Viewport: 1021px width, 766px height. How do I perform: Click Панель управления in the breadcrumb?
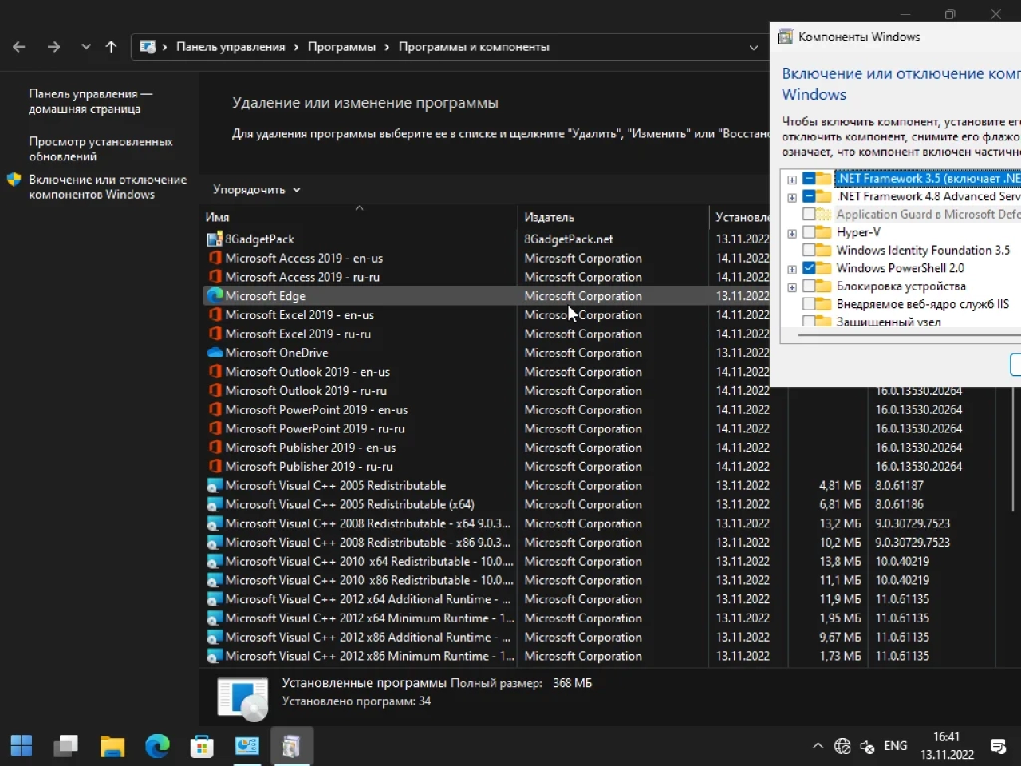(231, 47)
